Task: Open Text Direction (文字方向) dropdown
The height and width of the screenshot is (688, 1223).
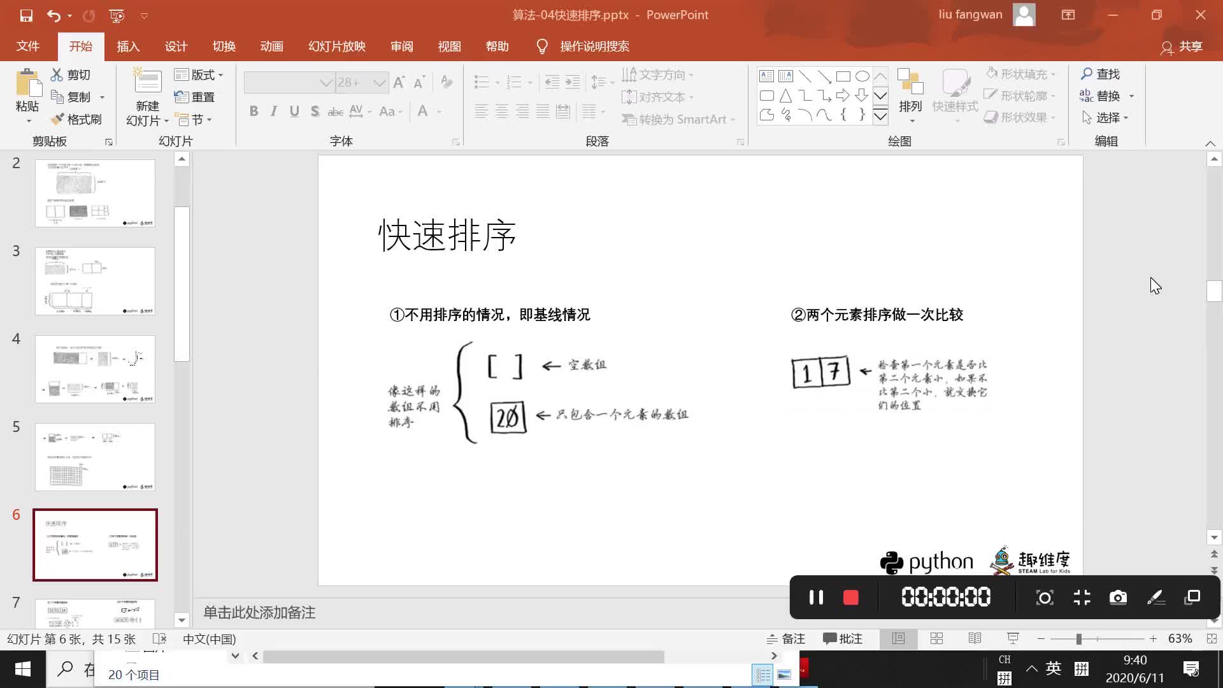Action: pyautogui.click(x=658, y=75)
